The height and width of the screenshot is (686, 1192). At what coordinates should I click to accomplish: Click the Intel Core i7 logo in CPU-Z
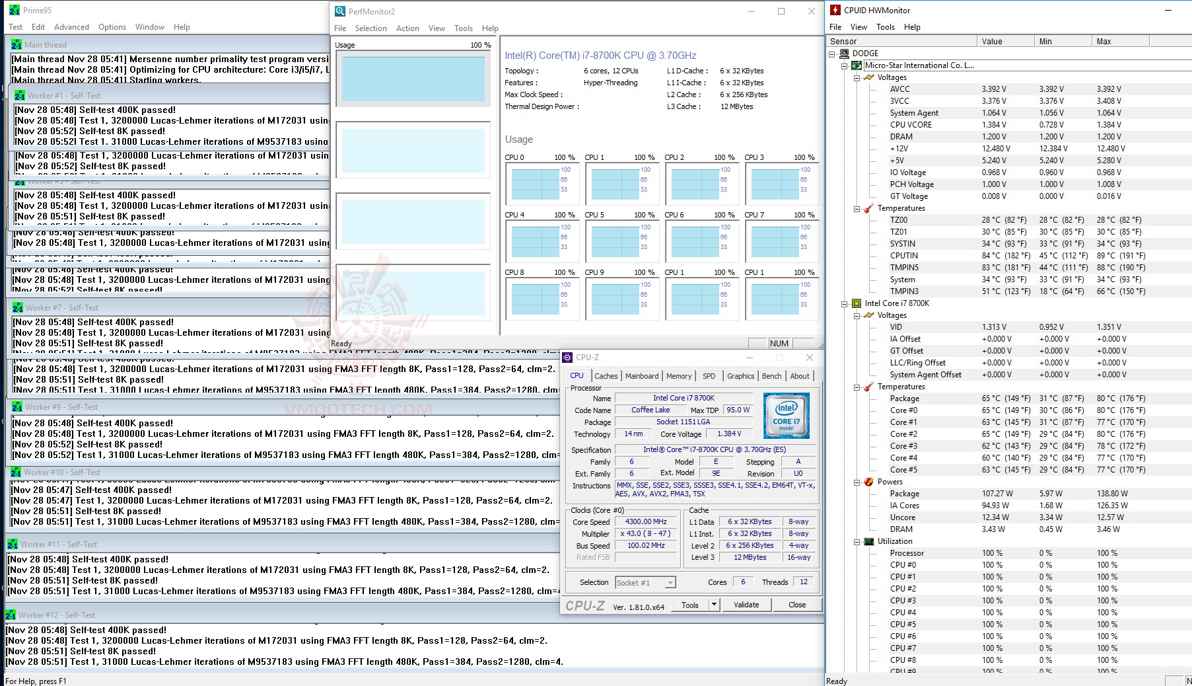[786, 416]
